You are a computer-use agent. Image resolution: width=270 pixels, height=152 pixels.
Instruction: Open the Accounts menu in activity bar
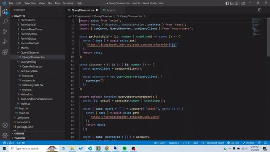pyautogui.click(x=5, y=125)
